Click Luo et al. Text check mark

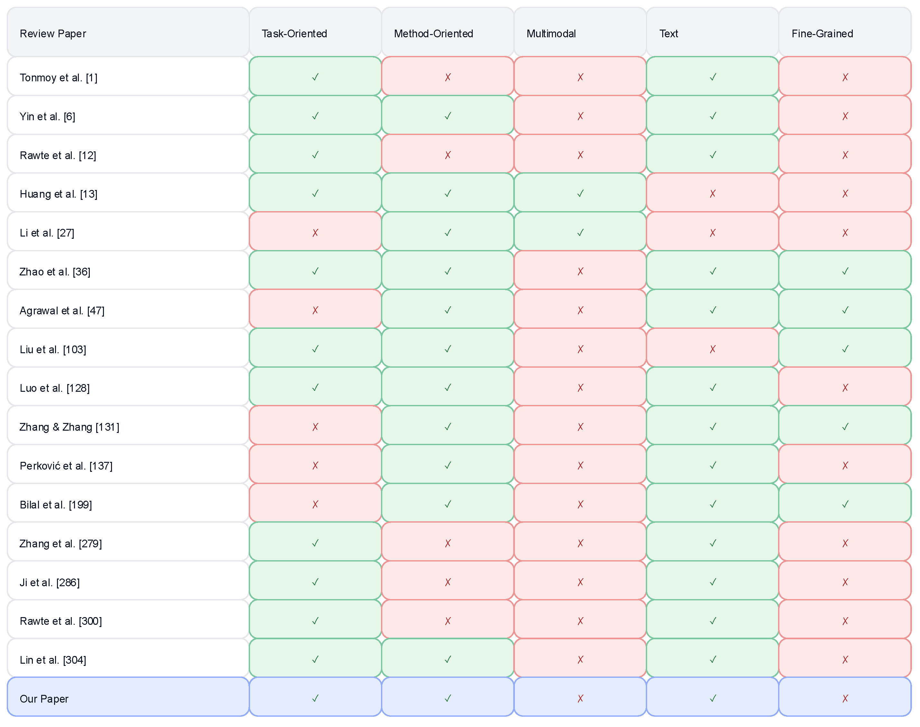tap(712, 388)
